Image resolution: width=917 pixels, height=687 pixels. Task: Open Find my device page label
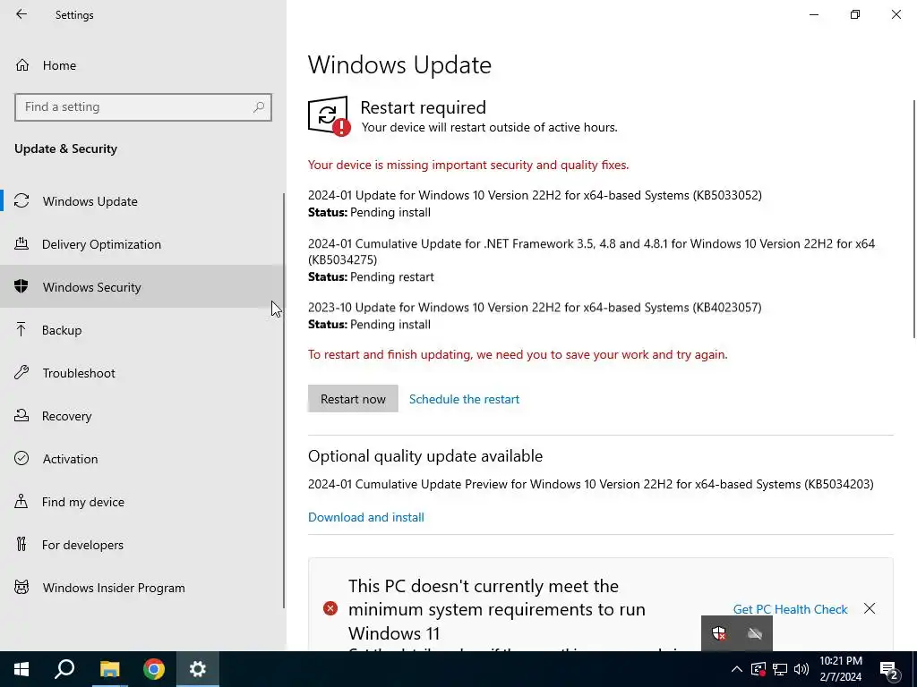click(83, 502)
